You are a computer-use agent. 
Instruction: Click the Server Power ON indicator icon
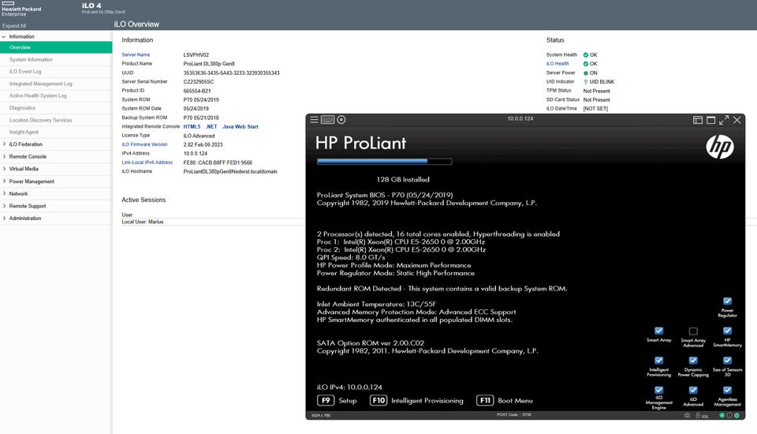pyautogui.click(x=586, y=73)
